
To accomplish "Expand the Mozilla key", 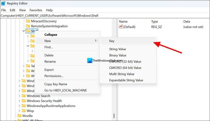I will 15,116.
